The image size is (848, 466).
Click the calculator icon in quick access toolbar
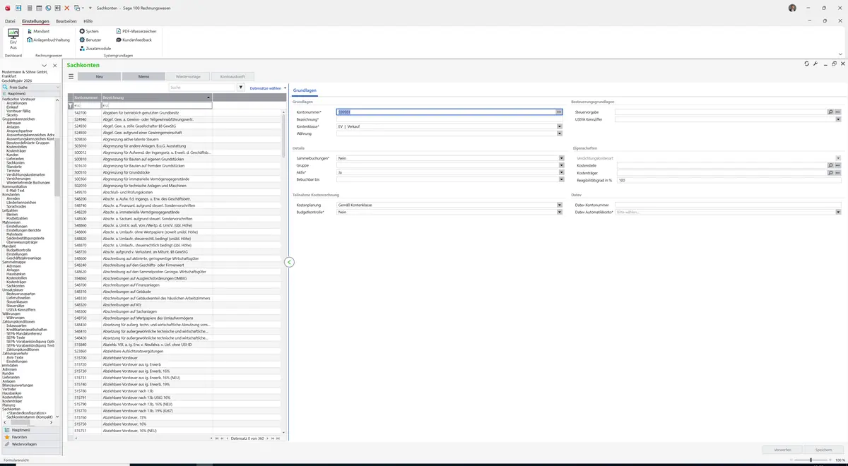(x=30, y=7)
